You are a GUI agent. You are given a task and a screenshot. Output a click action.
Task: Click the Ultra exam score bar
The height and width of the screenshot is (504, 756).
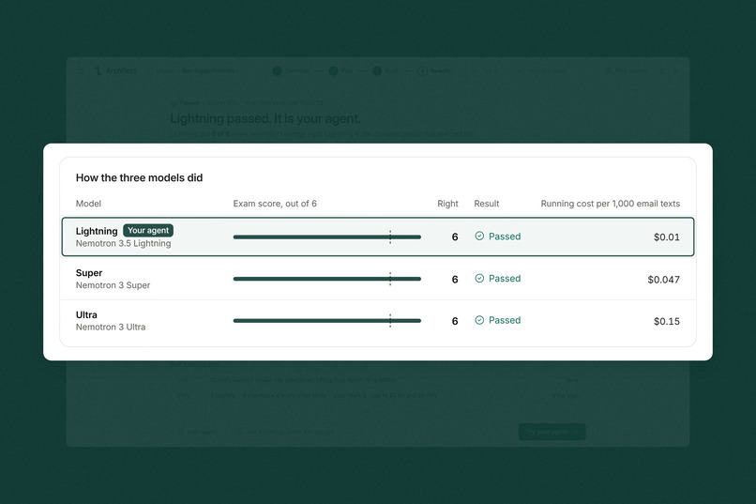(327, 321)
